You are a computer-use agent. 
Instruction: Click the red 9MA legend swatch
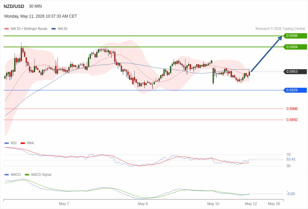23,143
